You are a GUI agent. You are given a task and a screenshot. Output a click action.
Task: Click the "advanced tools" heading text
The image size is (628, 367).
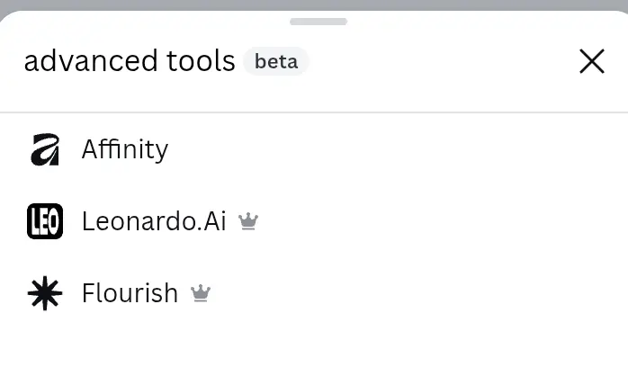point(130,61)
